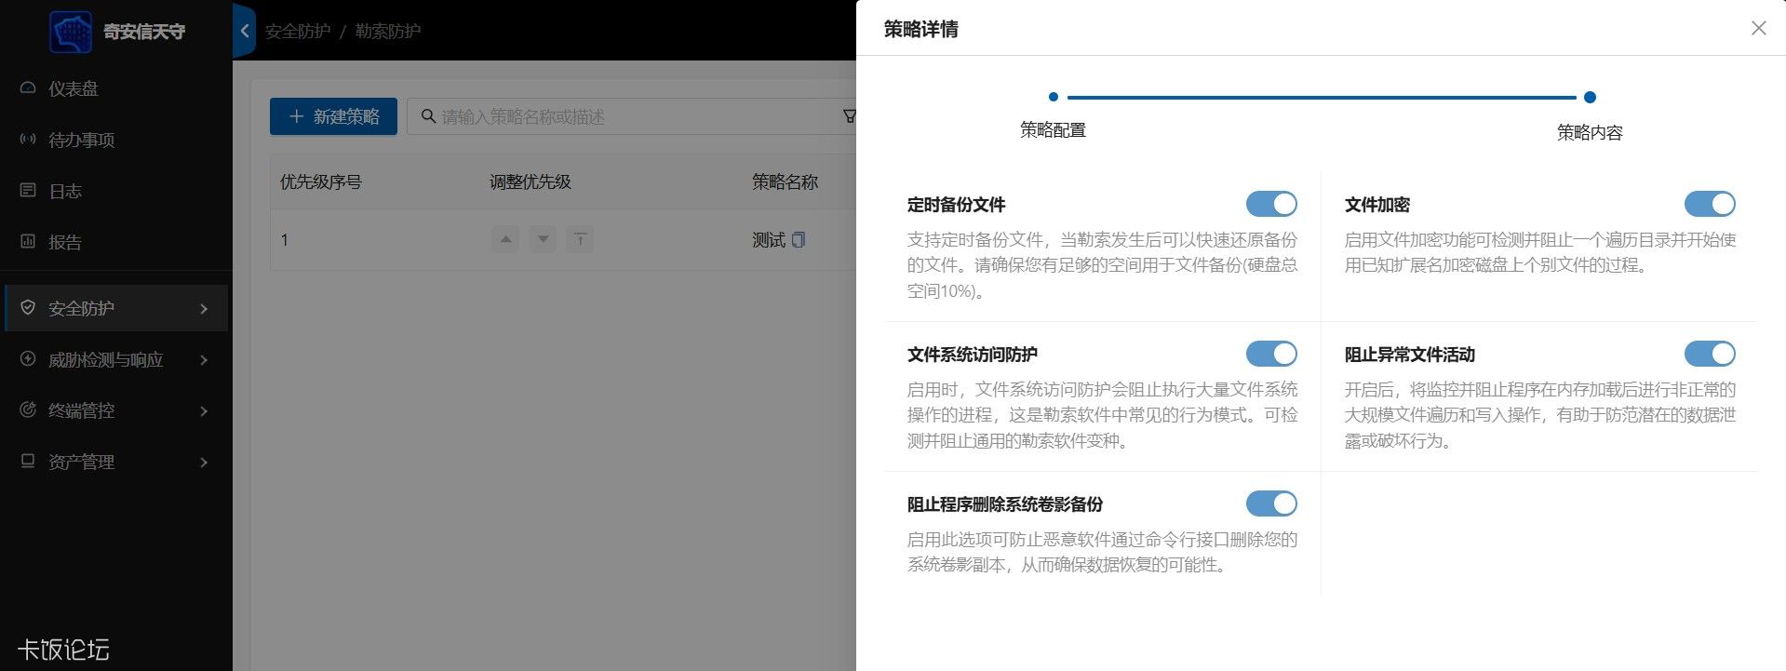Toggle 阻止异常文件活动 switch
The height and width of the screenshot is (671, 1786).
click(1710, 354)
